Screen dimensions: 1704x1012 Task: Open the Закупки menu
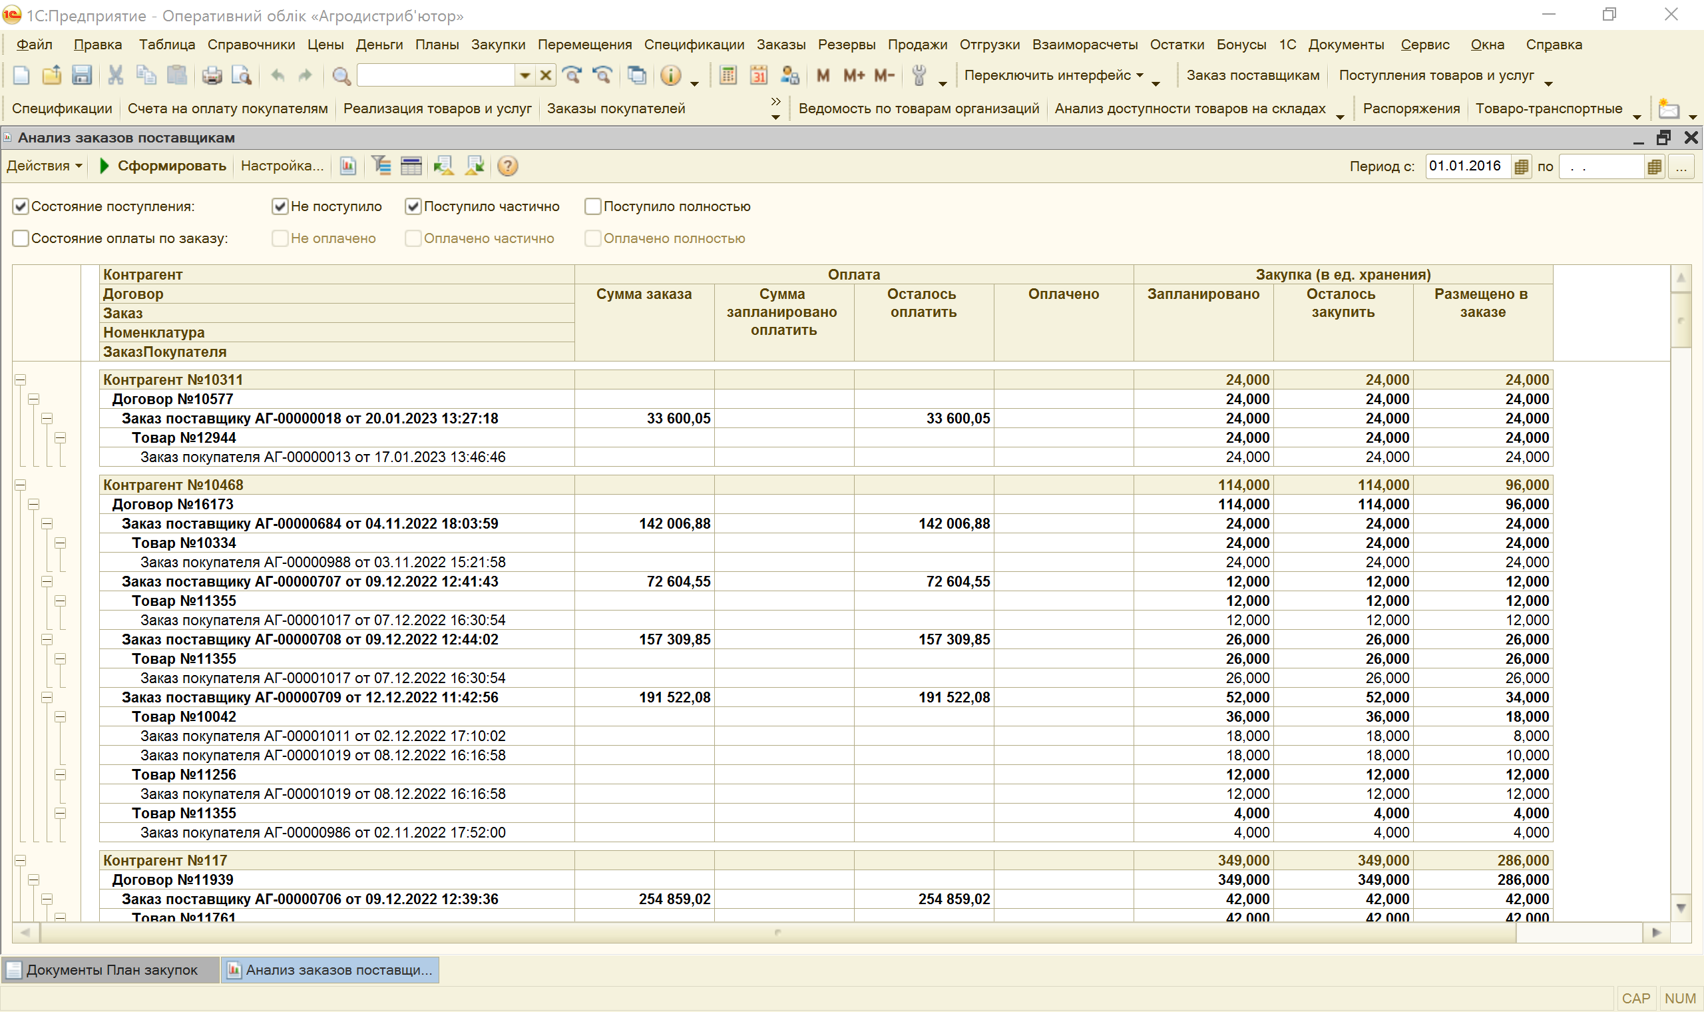pyautogui.click(x=498, y=45)
